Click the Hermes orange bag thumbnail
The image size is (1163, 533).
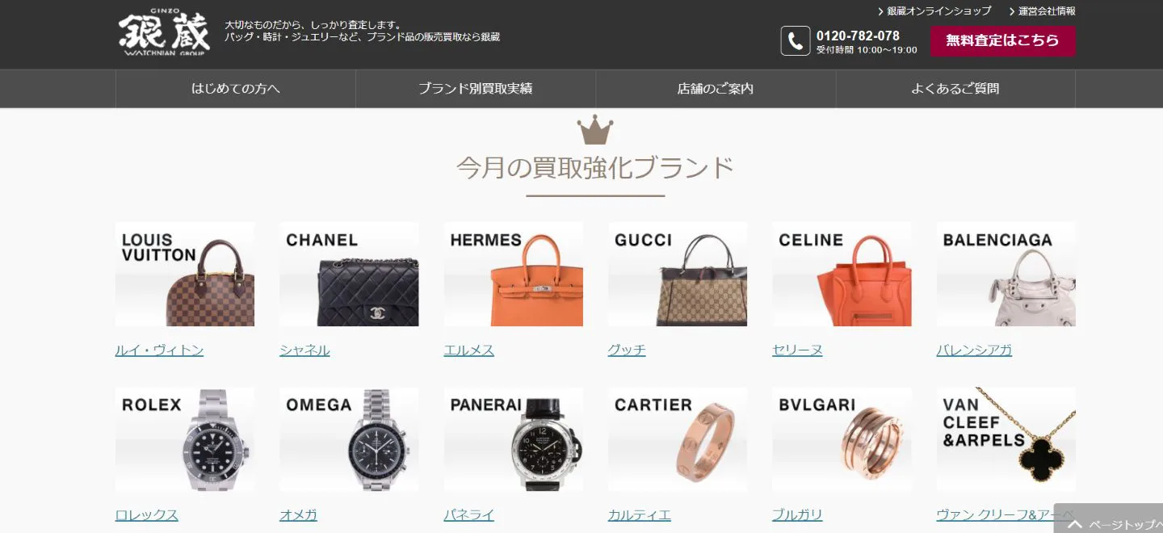point(514,275)
